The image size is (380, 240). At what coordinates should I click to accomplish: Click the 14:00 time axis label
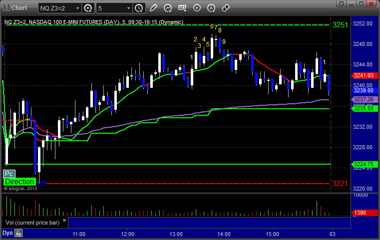click(x=224, y=234)
